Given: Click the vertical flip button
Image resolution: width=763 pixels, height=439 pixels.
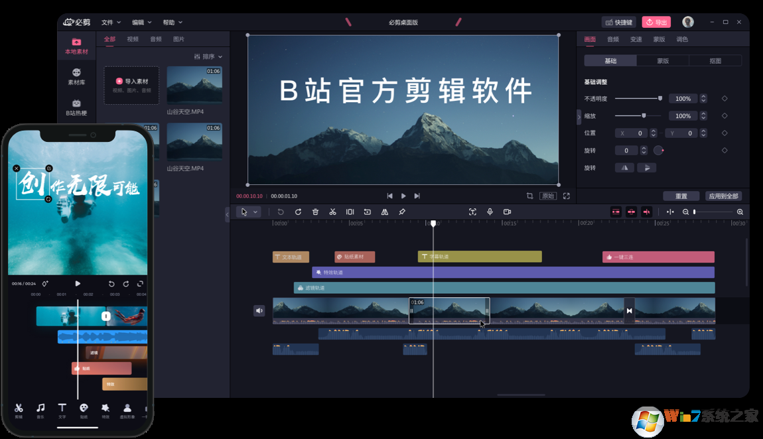Looking at the screenshot, I should 647,168.
